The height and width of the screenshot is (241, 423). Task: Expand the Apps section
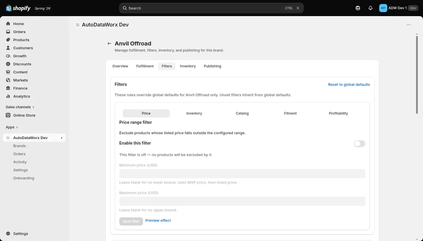point(12,127)
